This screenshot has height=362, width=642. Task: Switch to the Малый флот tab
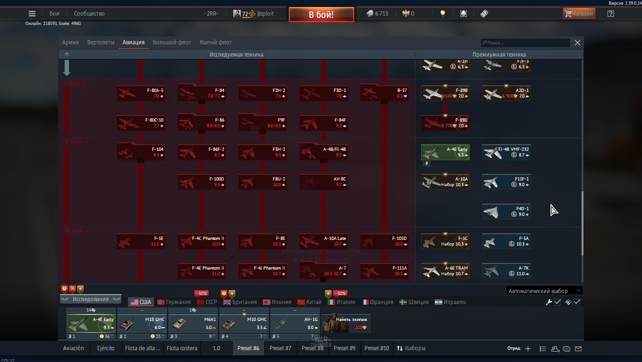tap(216, 42)
